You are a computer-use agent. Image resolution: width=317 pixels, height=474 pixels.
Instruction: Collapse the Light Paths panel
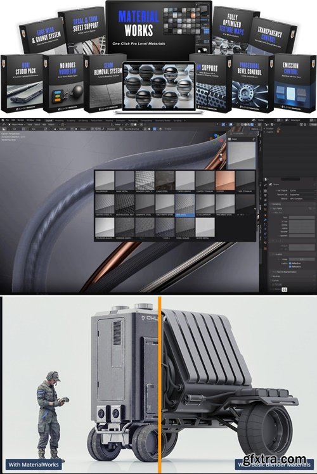point(278,208)
